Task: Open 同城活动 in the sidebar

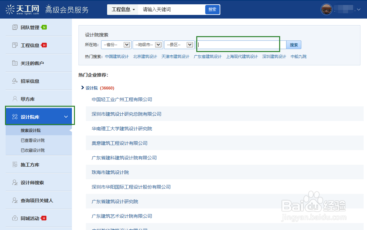Action: pos(30,218)
